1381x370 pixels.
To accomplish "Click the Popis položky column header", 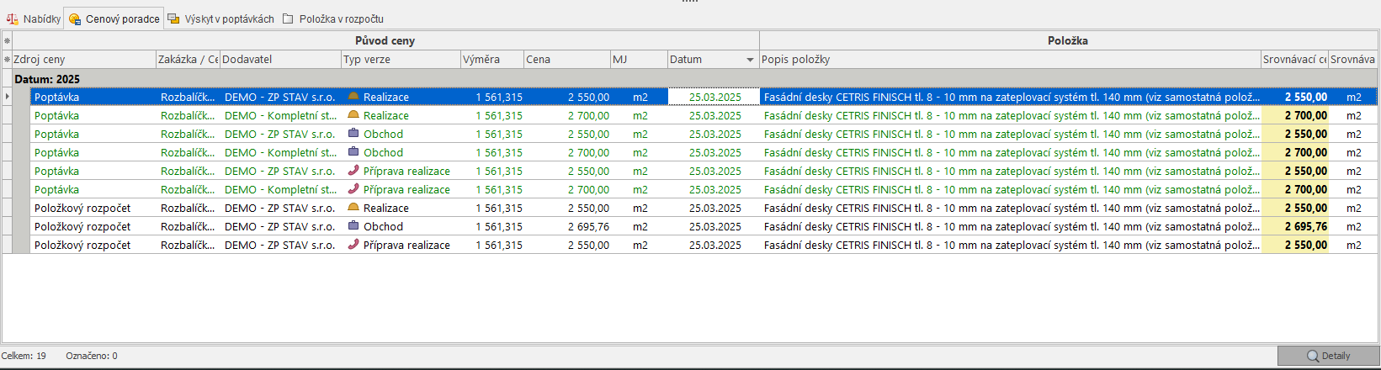I will click(x=1008, y=60).
